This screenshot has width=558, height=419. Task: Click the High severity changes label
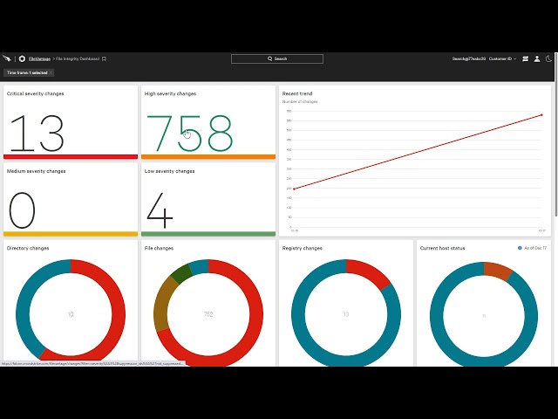170,93
